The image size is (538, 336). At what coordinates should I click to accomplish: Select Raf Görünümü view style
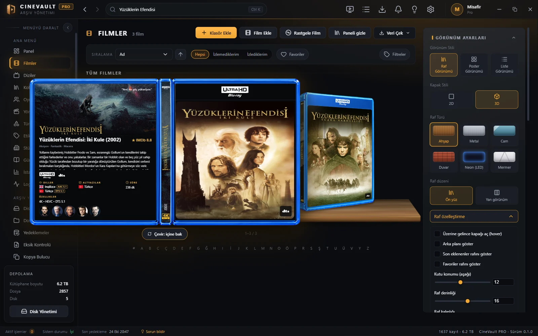pos(444,65)
